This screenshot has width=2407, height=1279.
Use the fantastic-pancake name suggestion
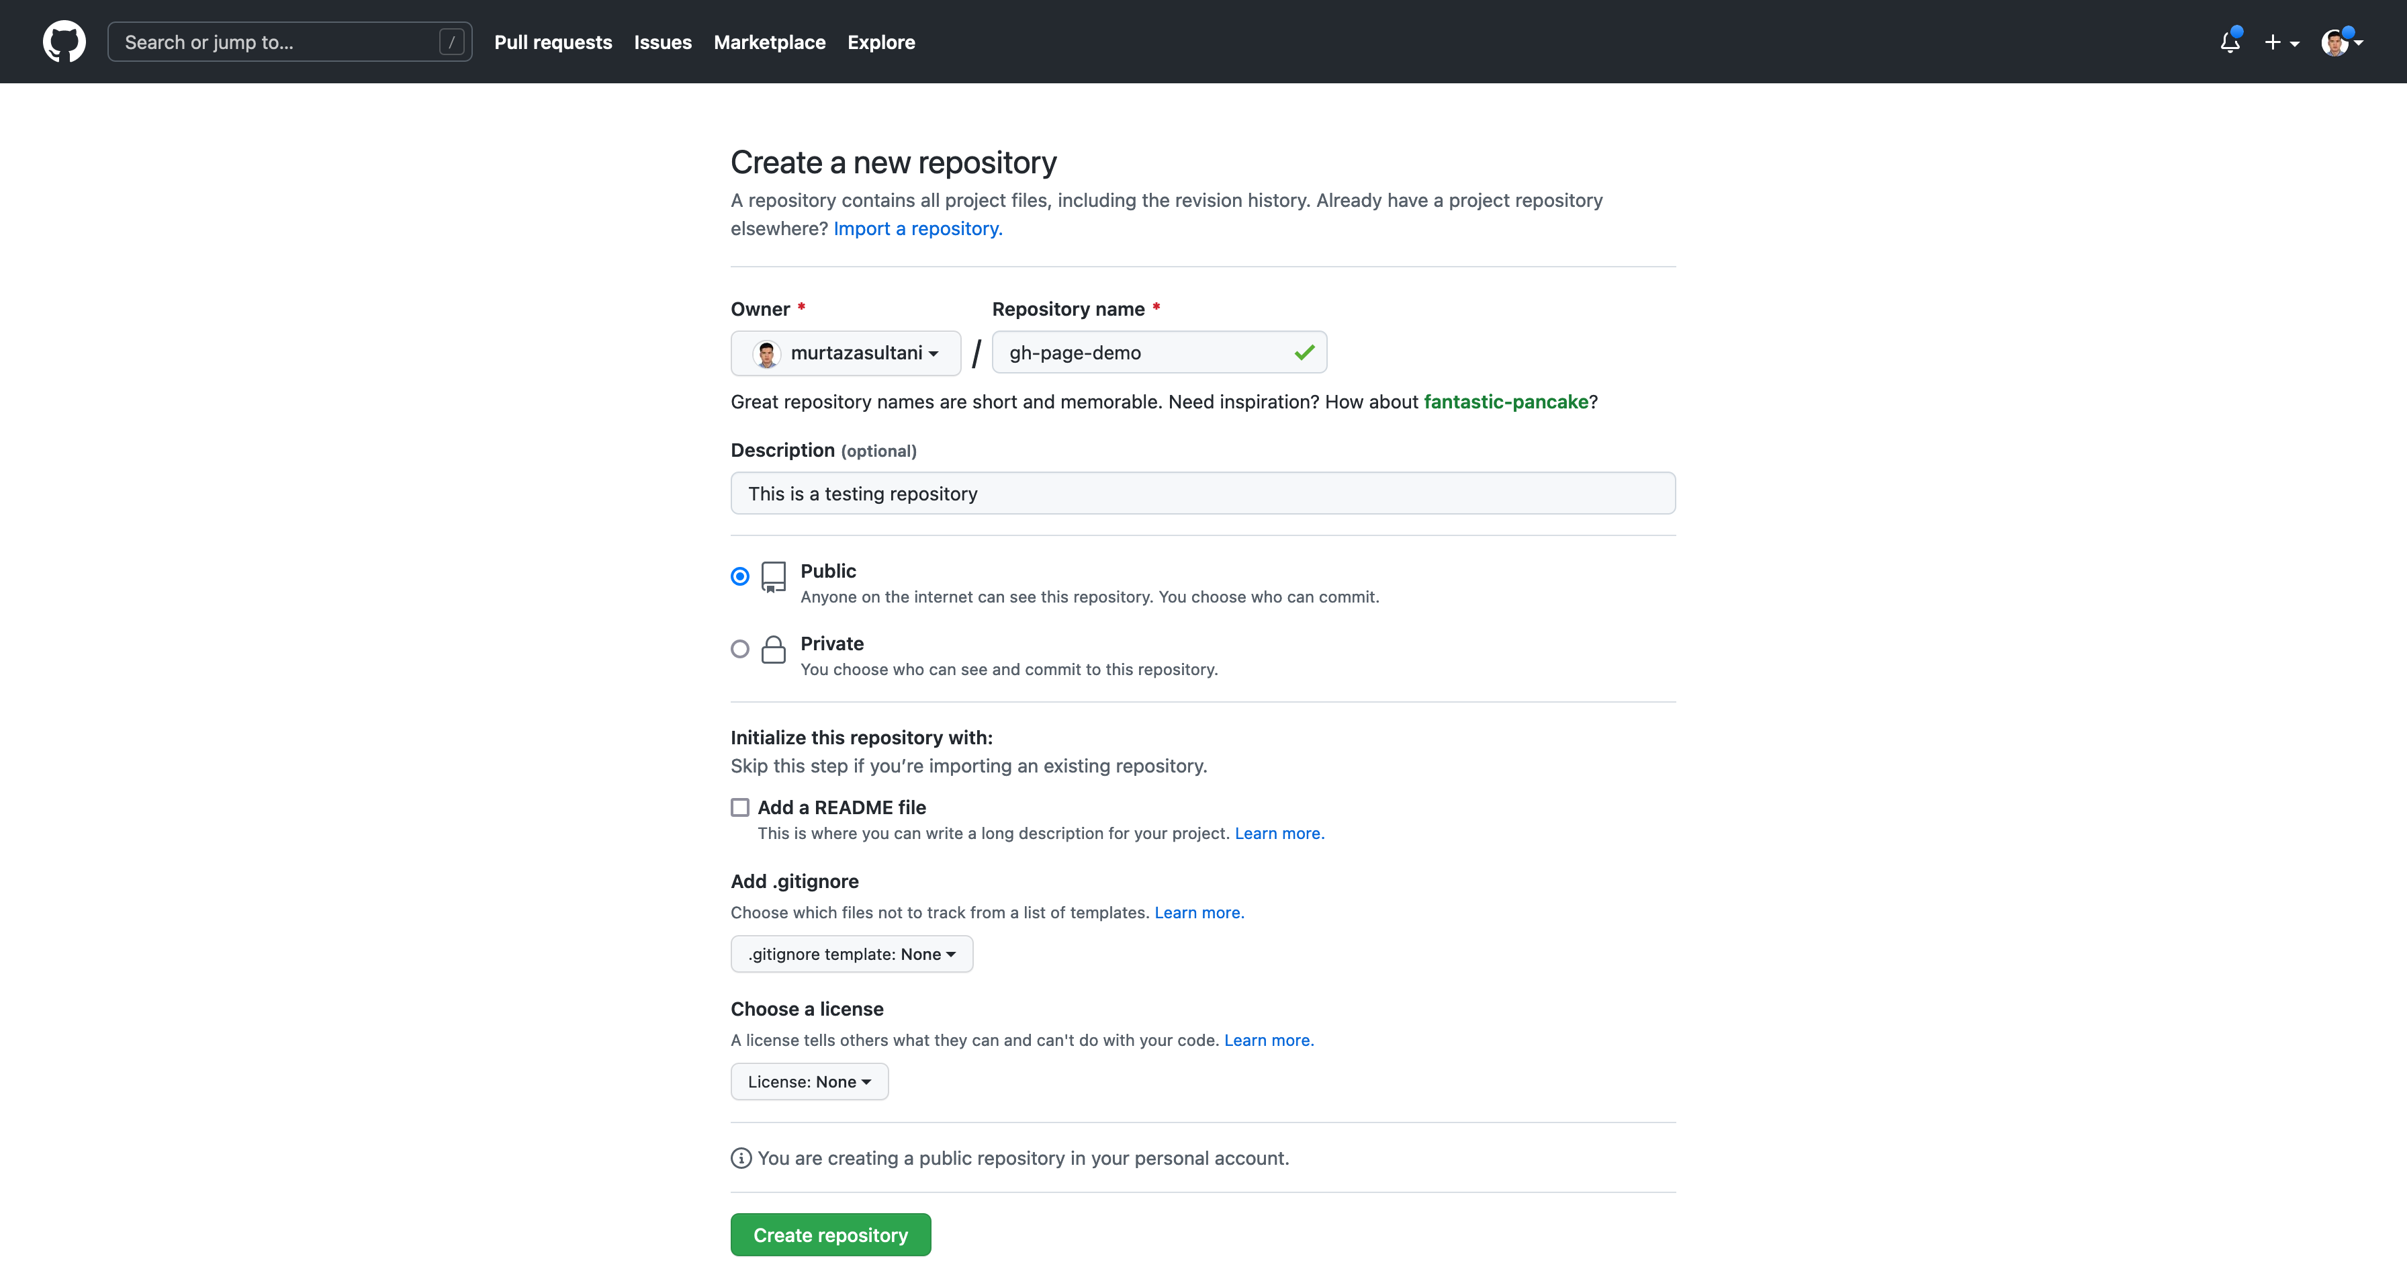click(1505, 402)
